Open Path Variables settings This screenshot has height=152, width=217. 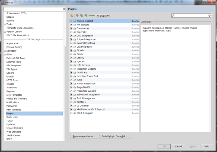click(14, 110)
